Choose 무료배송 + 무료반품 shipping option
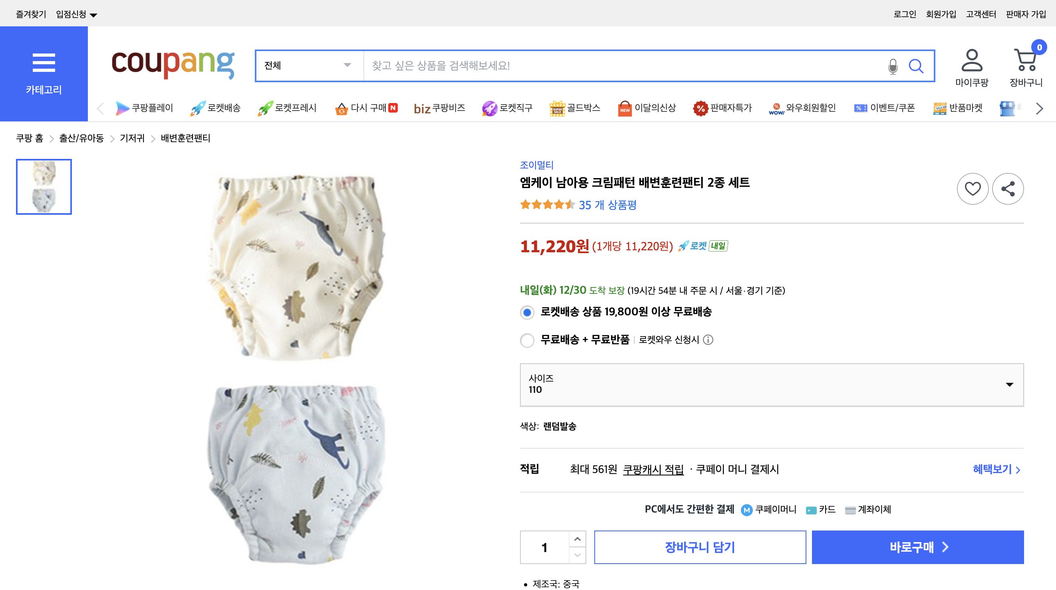Viewport: 1056px width, 590px height. pyautogui.click(x=527, y=341)
